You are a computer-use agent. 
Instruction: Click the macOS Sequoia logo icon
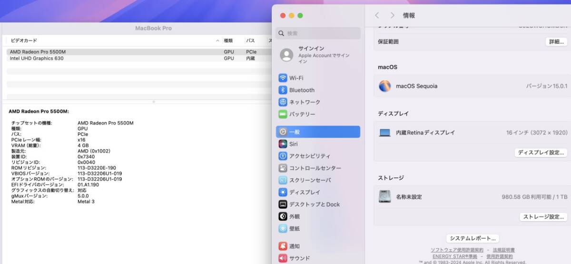(384, 86)
